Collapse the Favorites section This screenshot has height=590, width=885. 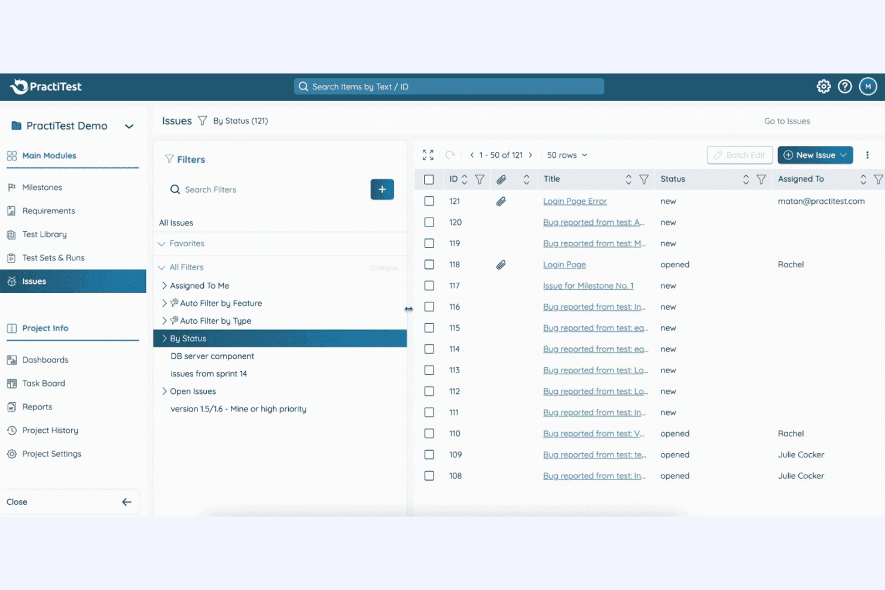pyautogui.click(x=161, y=244)
